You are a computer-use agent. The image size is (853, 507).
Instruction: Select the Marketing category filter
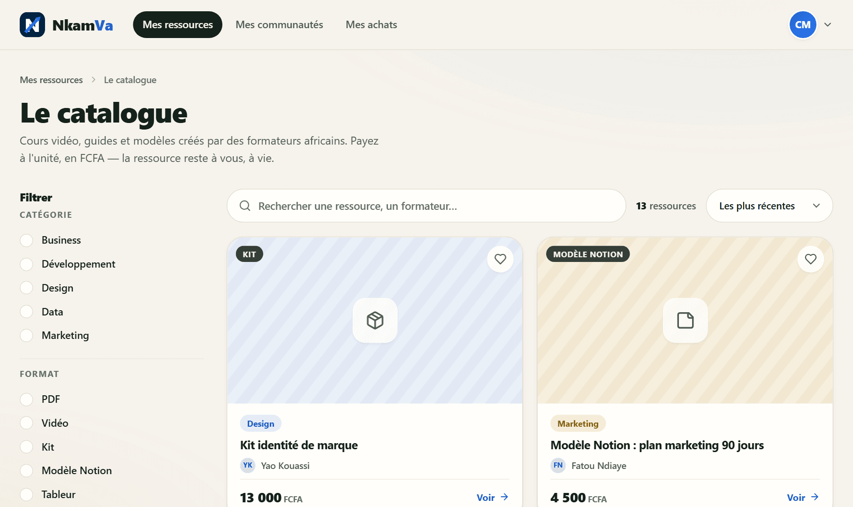click(x=27, y=336)
